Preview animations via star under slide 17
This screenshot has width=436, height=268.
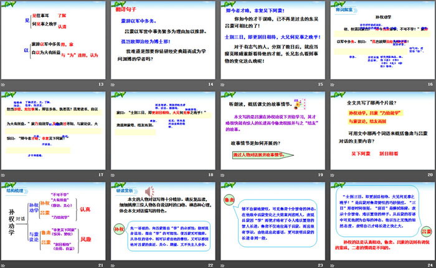[3, 175]
